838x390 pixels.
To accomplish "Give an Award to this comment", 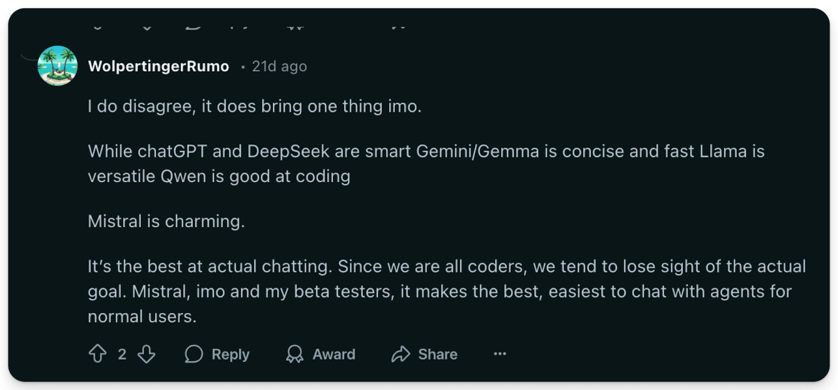I will click(321, 354).
